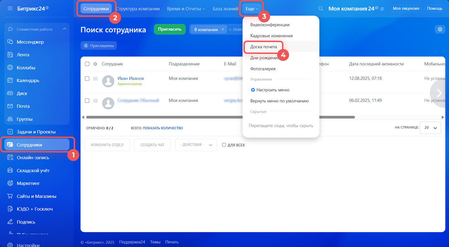Image resolution: width=449 pixels, height=247 pixels.
Task: Close the Еще dropdown in the top menu
Action: pos(252,9)
